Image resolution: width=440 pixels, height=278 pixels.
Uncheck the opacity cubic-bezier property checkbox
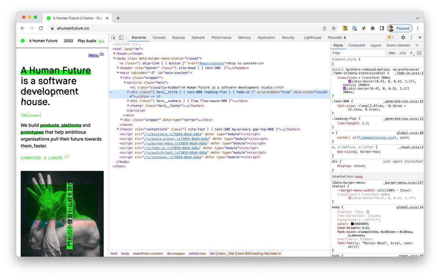pyautogui.click(x=344, y=88)
